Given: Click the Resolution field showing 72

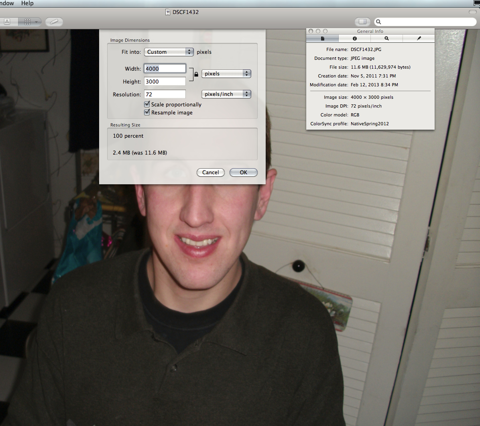Looking at the screenshot, I should (165, 94).
